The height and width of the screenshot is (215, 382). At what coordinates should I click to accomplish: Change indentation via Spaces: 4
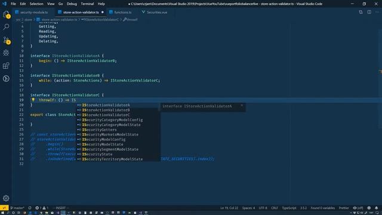[x=248, y=208]
